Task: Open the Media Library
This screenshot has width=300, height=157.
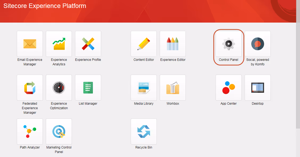Action: (143, 88)
